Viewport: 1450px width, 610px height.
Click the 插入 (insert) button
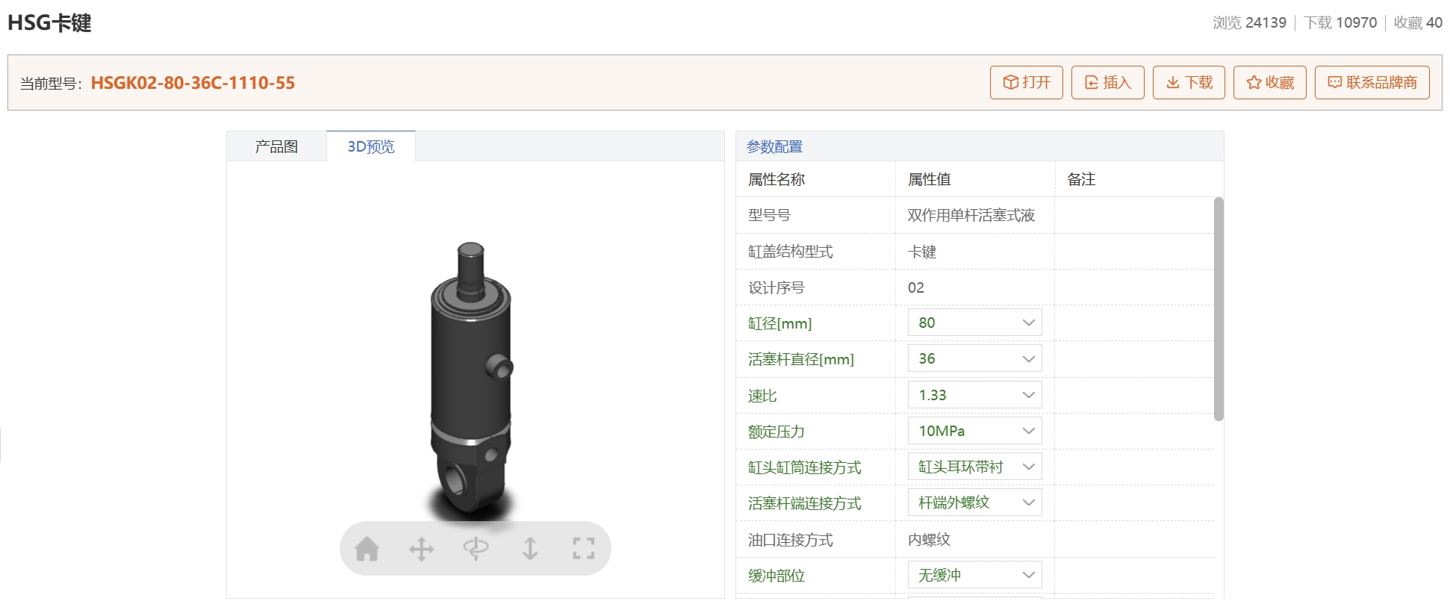(x=1108, y=82)
